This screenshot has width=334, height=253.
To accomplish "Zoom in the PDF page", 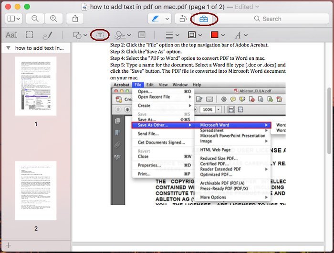I will 53,19.
